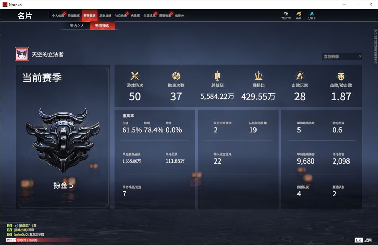The image size is (378, 245).
Task: Click the 场均击败 value 0.6
Action: pos(337,130)
